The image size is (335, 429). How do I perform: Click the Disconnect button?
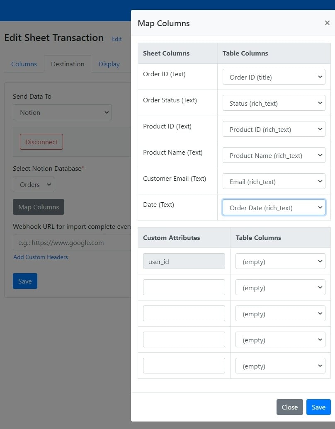coord(41,142)
